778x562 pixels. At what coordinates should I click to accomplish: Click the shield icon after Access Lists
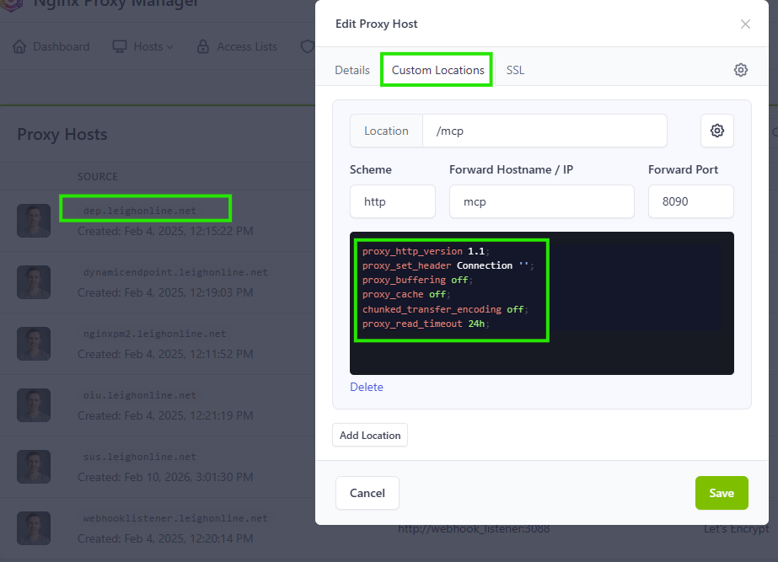click(x=308, y=46)
